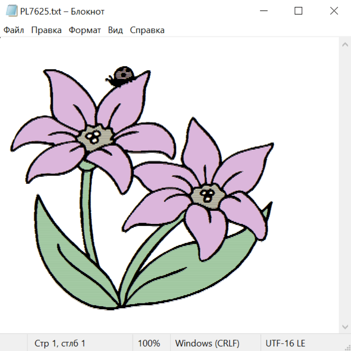351x351 pixels.
Task: Click the Стр 1, стлб 1 status indicator
Action: [60, 344]
